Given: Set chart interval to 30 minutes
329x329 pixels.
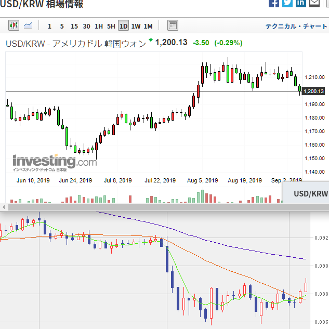Looking at the screenshot, I should point(86,26).
